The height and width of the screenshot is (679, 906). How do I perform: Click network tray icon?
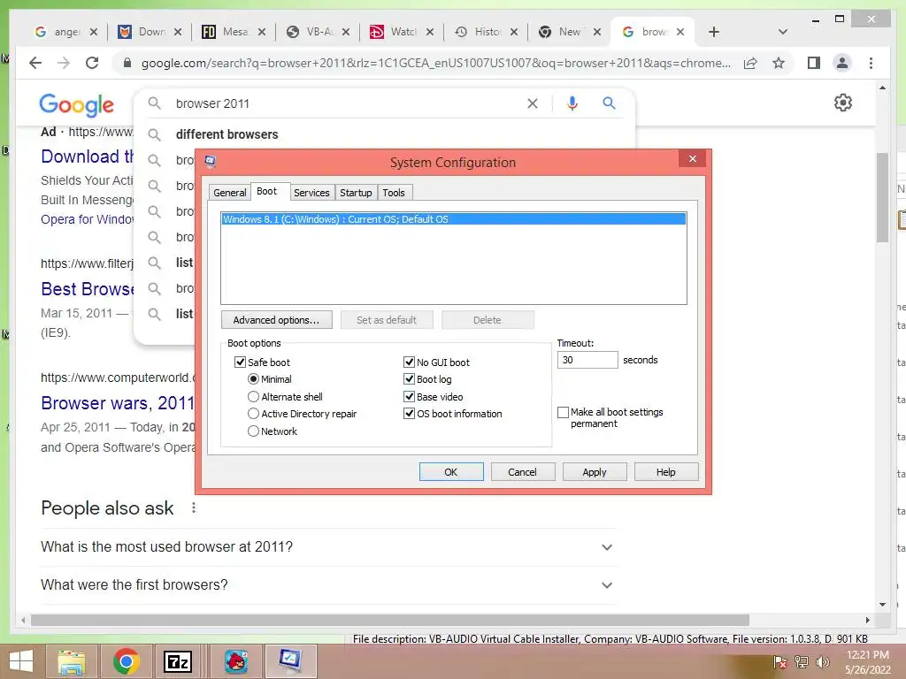tap(802, 662)
